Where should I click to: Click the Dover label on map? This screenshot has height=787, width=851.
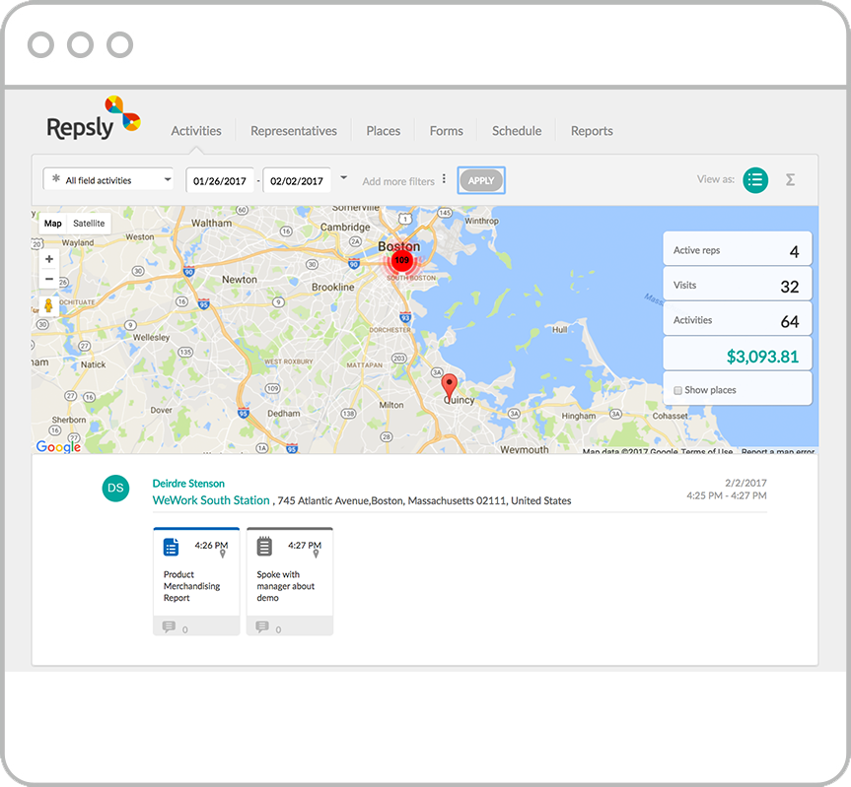click(161, 411)
